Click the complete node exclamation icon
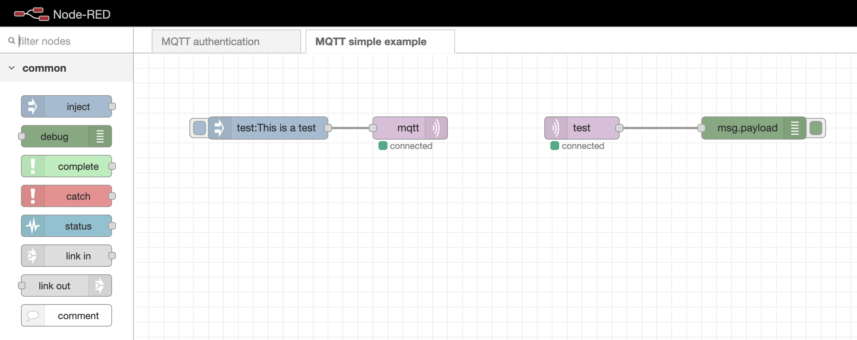Viewport: 857px width, 340px height. coord(33,166)
